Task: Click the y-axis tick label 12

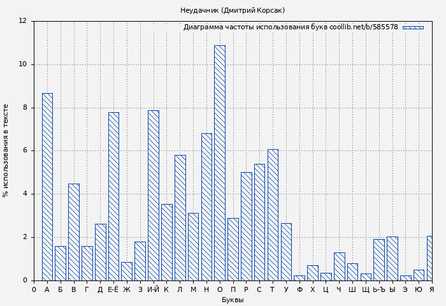Action: 23,21
